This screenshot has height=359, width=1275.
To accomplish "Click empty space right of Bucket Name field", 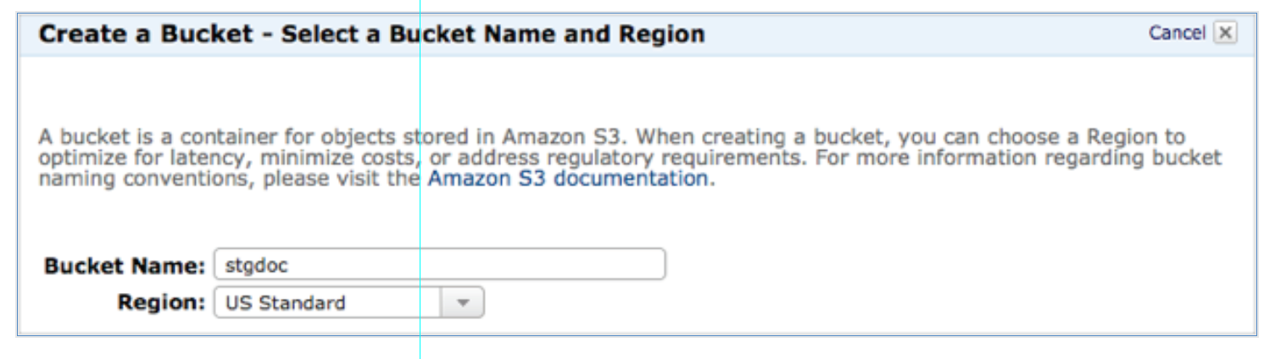I will click(x=933, y=265).
